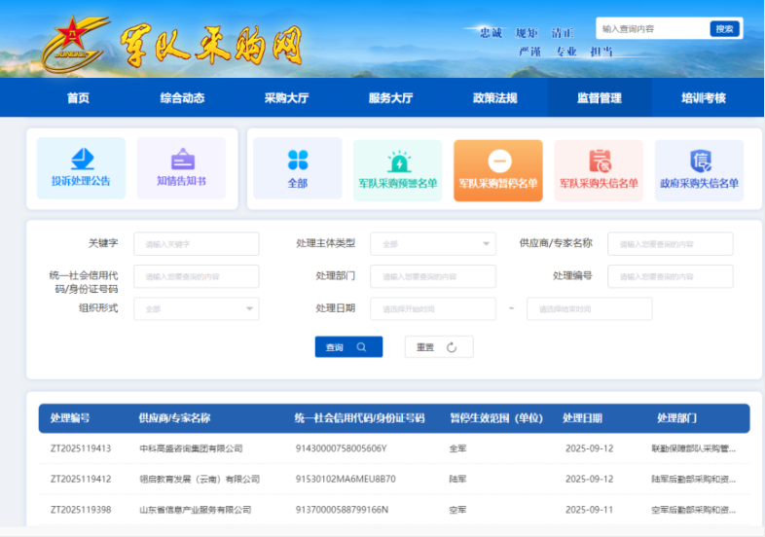
Task: Click 空军后勤部采购和资... department cell
Action: point(693,510)
